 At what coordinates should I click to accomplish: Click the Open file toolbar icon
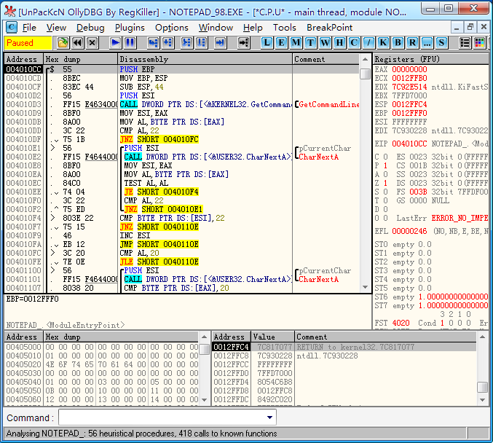(63, 43)
